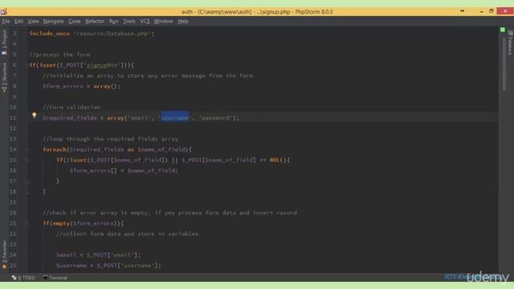
Task: Open the Database tool window tab
Action: coord(510,43)
